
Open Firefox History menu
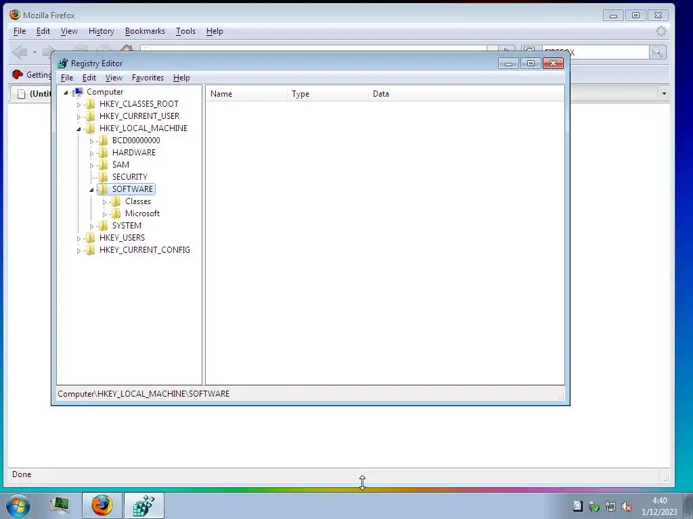[x=102, y=31]
